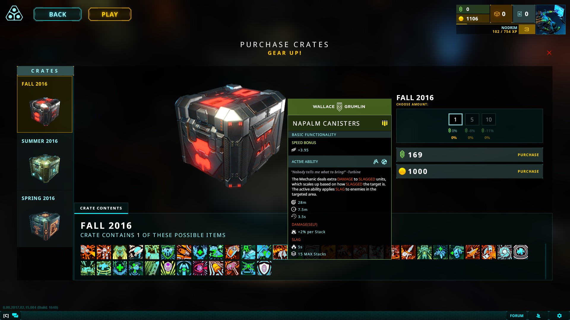Purchase the crate for 1000 gold coins
The width and height of the screenshot is (570, 320).
470,171
